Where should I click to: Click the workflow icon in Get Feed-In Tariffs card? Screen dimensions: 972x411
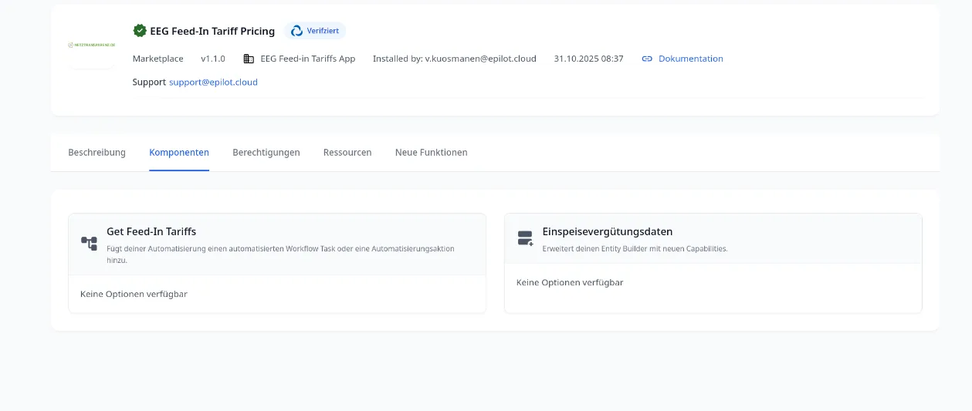point(90,244)
